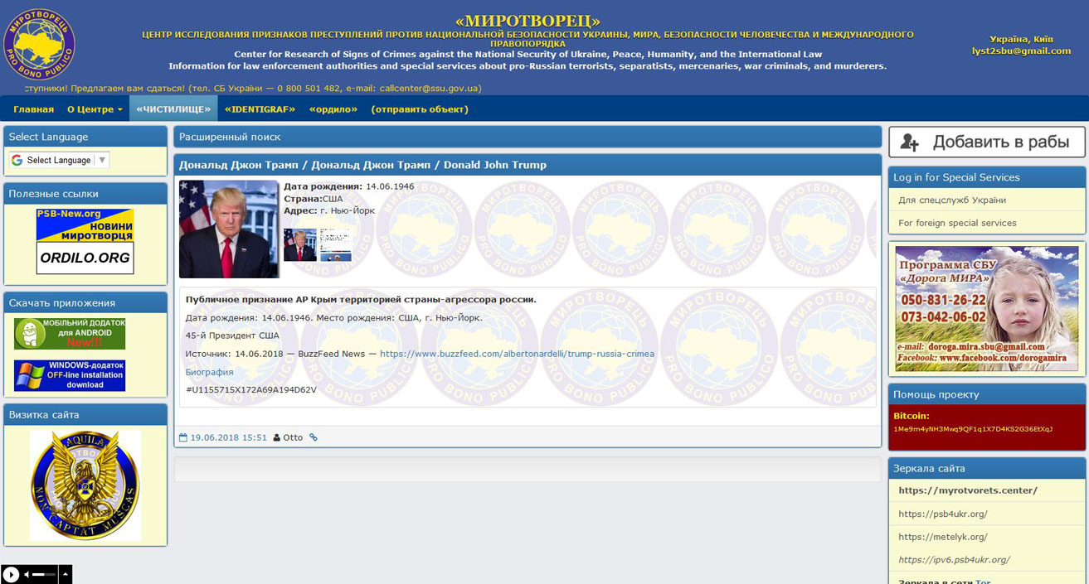Viewport: 1089px width, 584px height.
Task: Open the «ЧИСТИЛИЩЕ» tab
Action: pos(173,109)
